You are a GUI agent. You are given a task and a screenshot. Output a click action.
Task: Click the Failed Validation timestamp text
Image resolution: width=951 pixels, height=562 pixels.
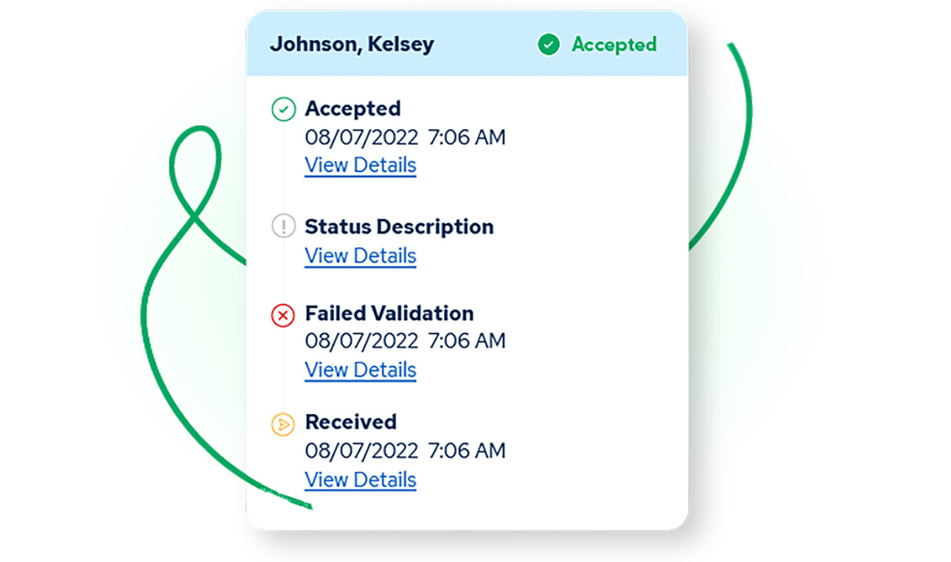pos(405,341)
